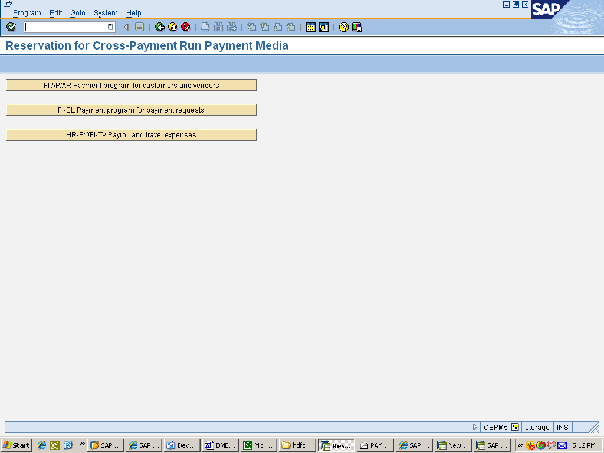Click the green Enter checkmark icon
Viewport: 604px width, 453px height.
tap(11, 27)
